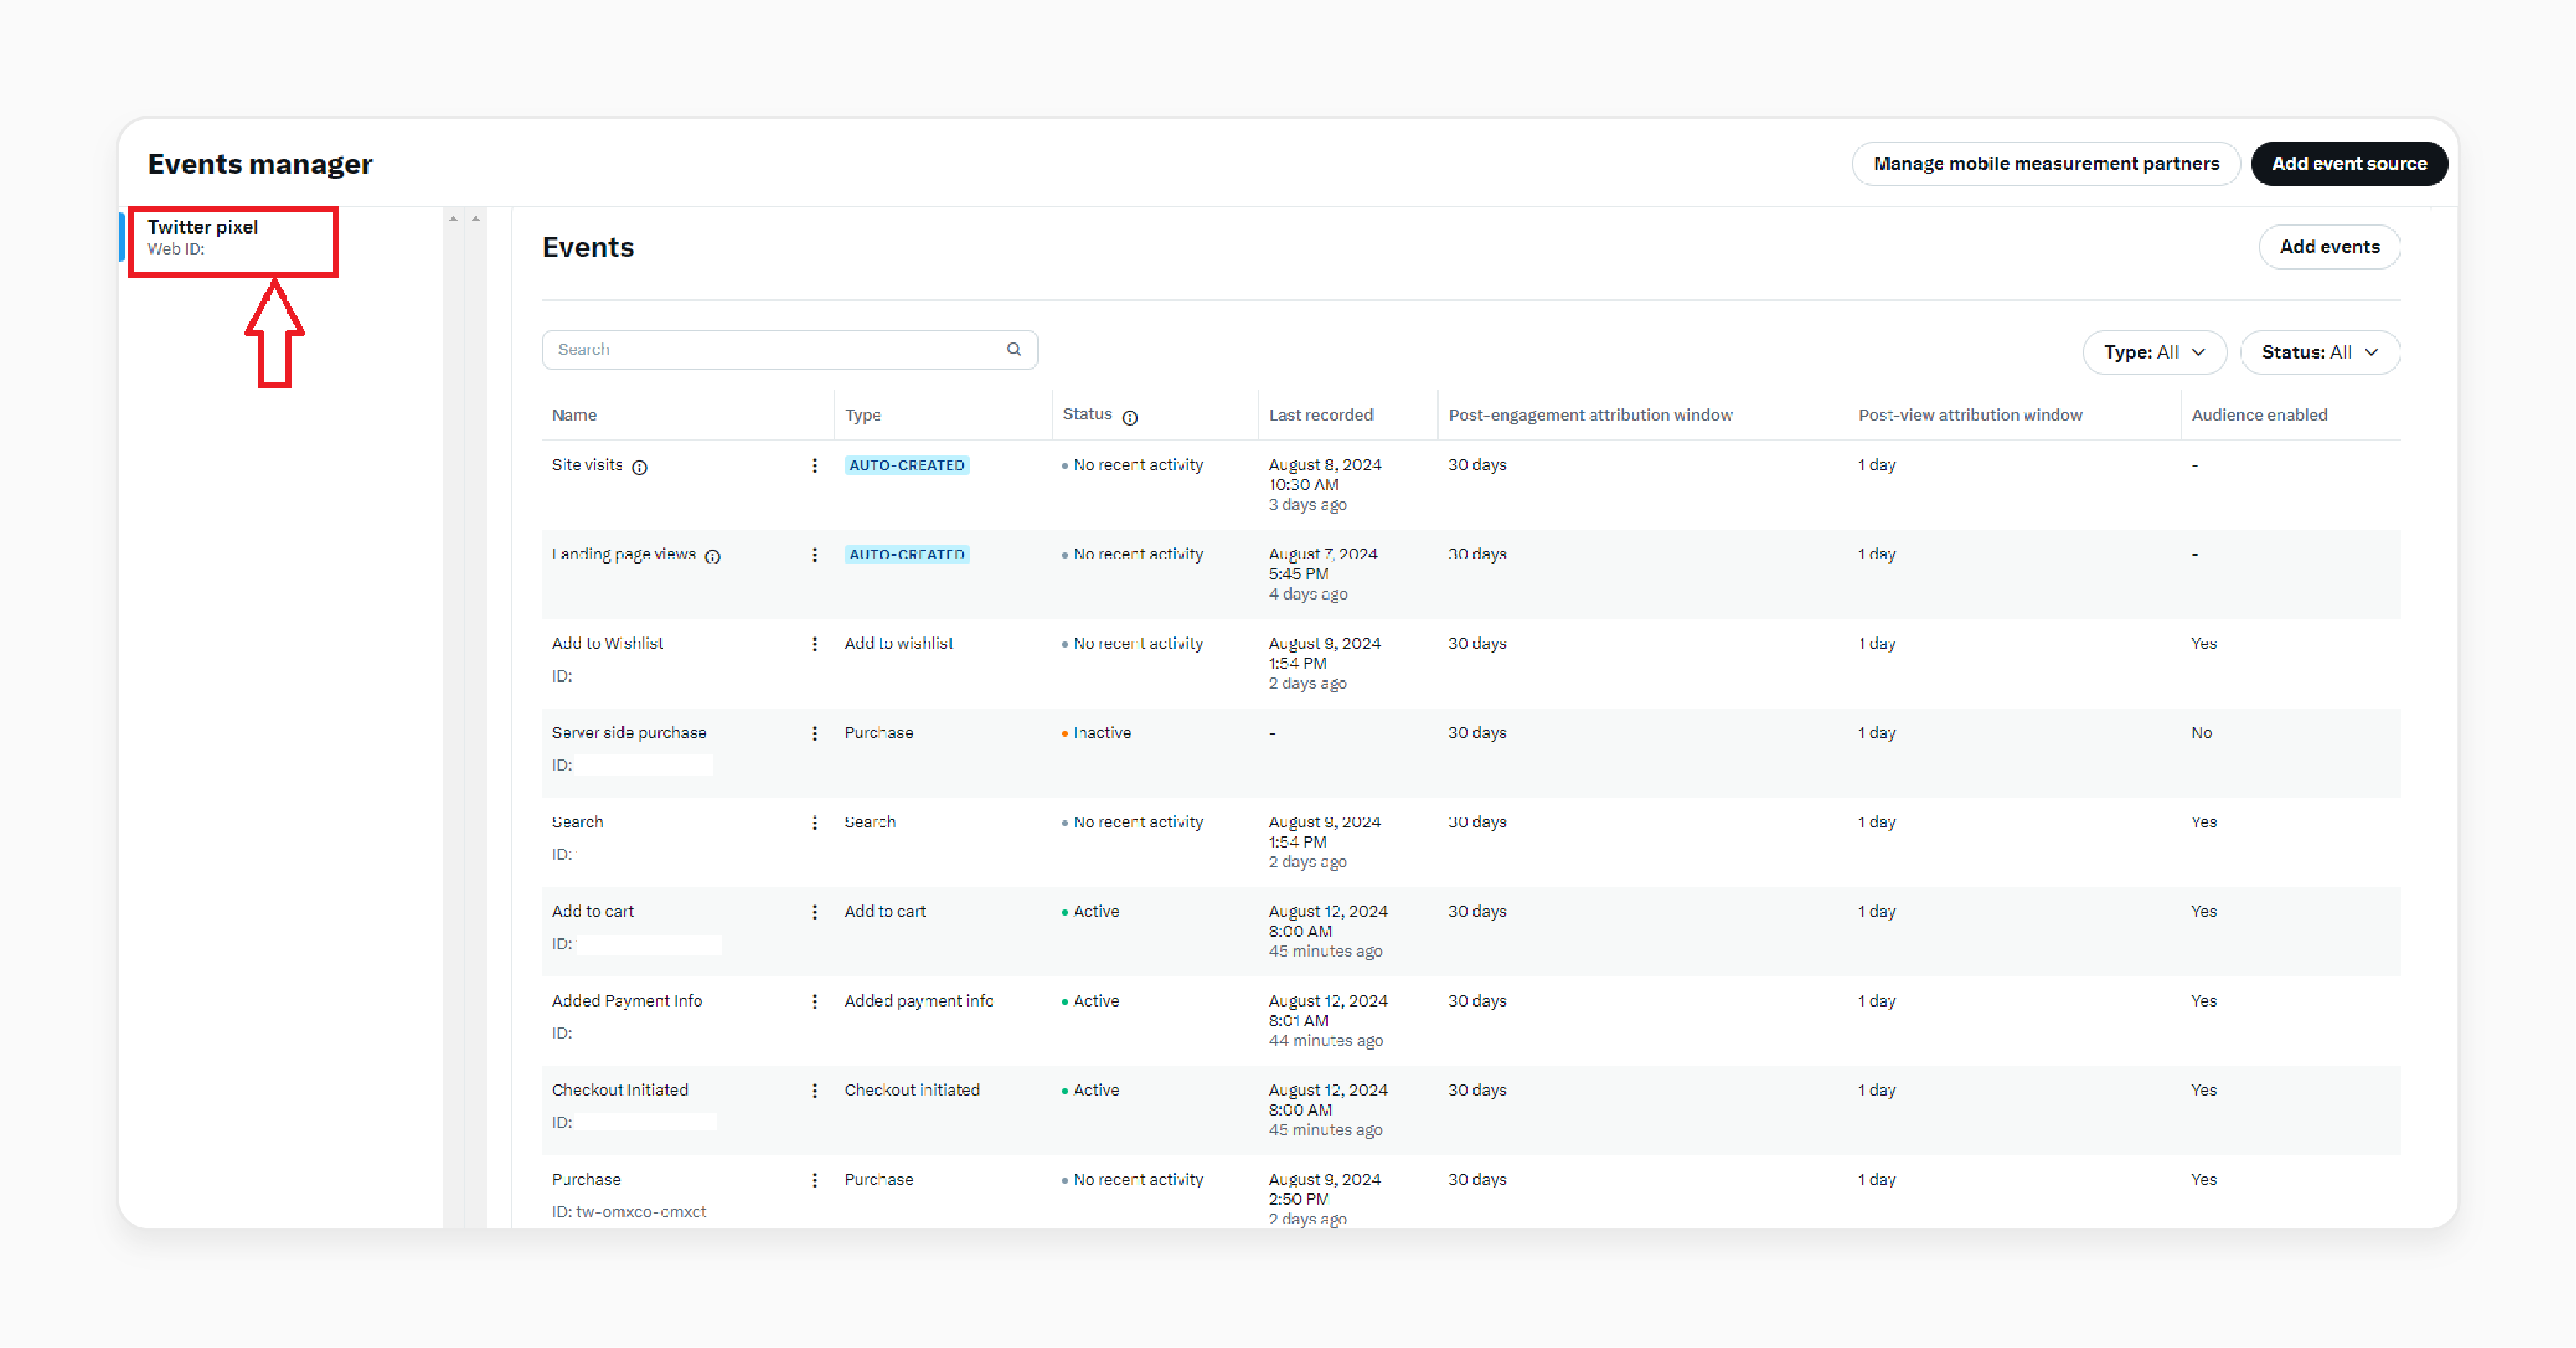Click the August 8, 2024 10:30 AM timestamp
The image size is (2576, 1348).
(x=1325, y=474)
